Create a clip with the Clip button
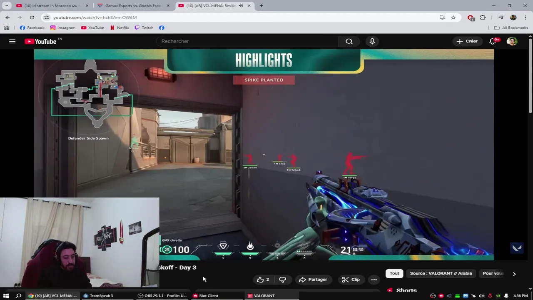The width and height of the screenshot is (533, 300). tap(351, 280)
